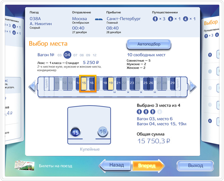Screen dimensions: 224x181
Task: Click train number 038А
Action: click(35, 19)
